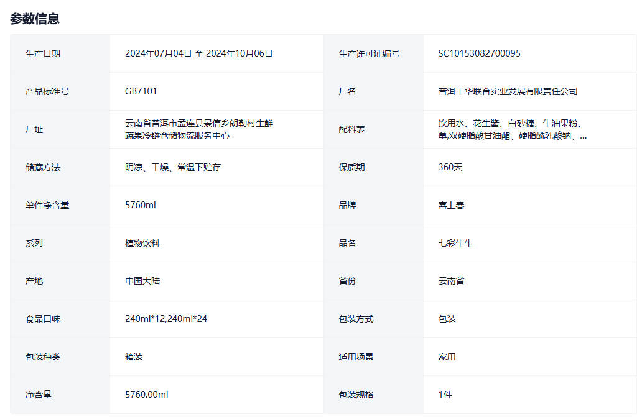Click the applicable scene value 家用
This screenshot has height=417, width=642.
coord(447,357)
